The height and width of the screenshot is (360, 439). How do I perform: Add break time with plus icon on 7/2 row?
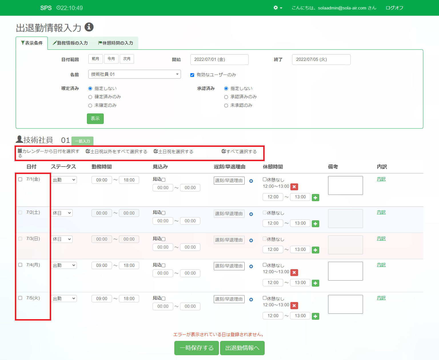(x=315, y=224)
